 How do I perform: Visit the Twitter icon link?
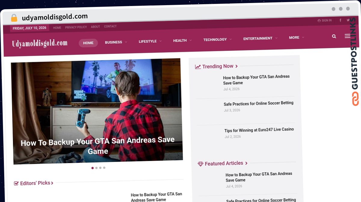348,20
